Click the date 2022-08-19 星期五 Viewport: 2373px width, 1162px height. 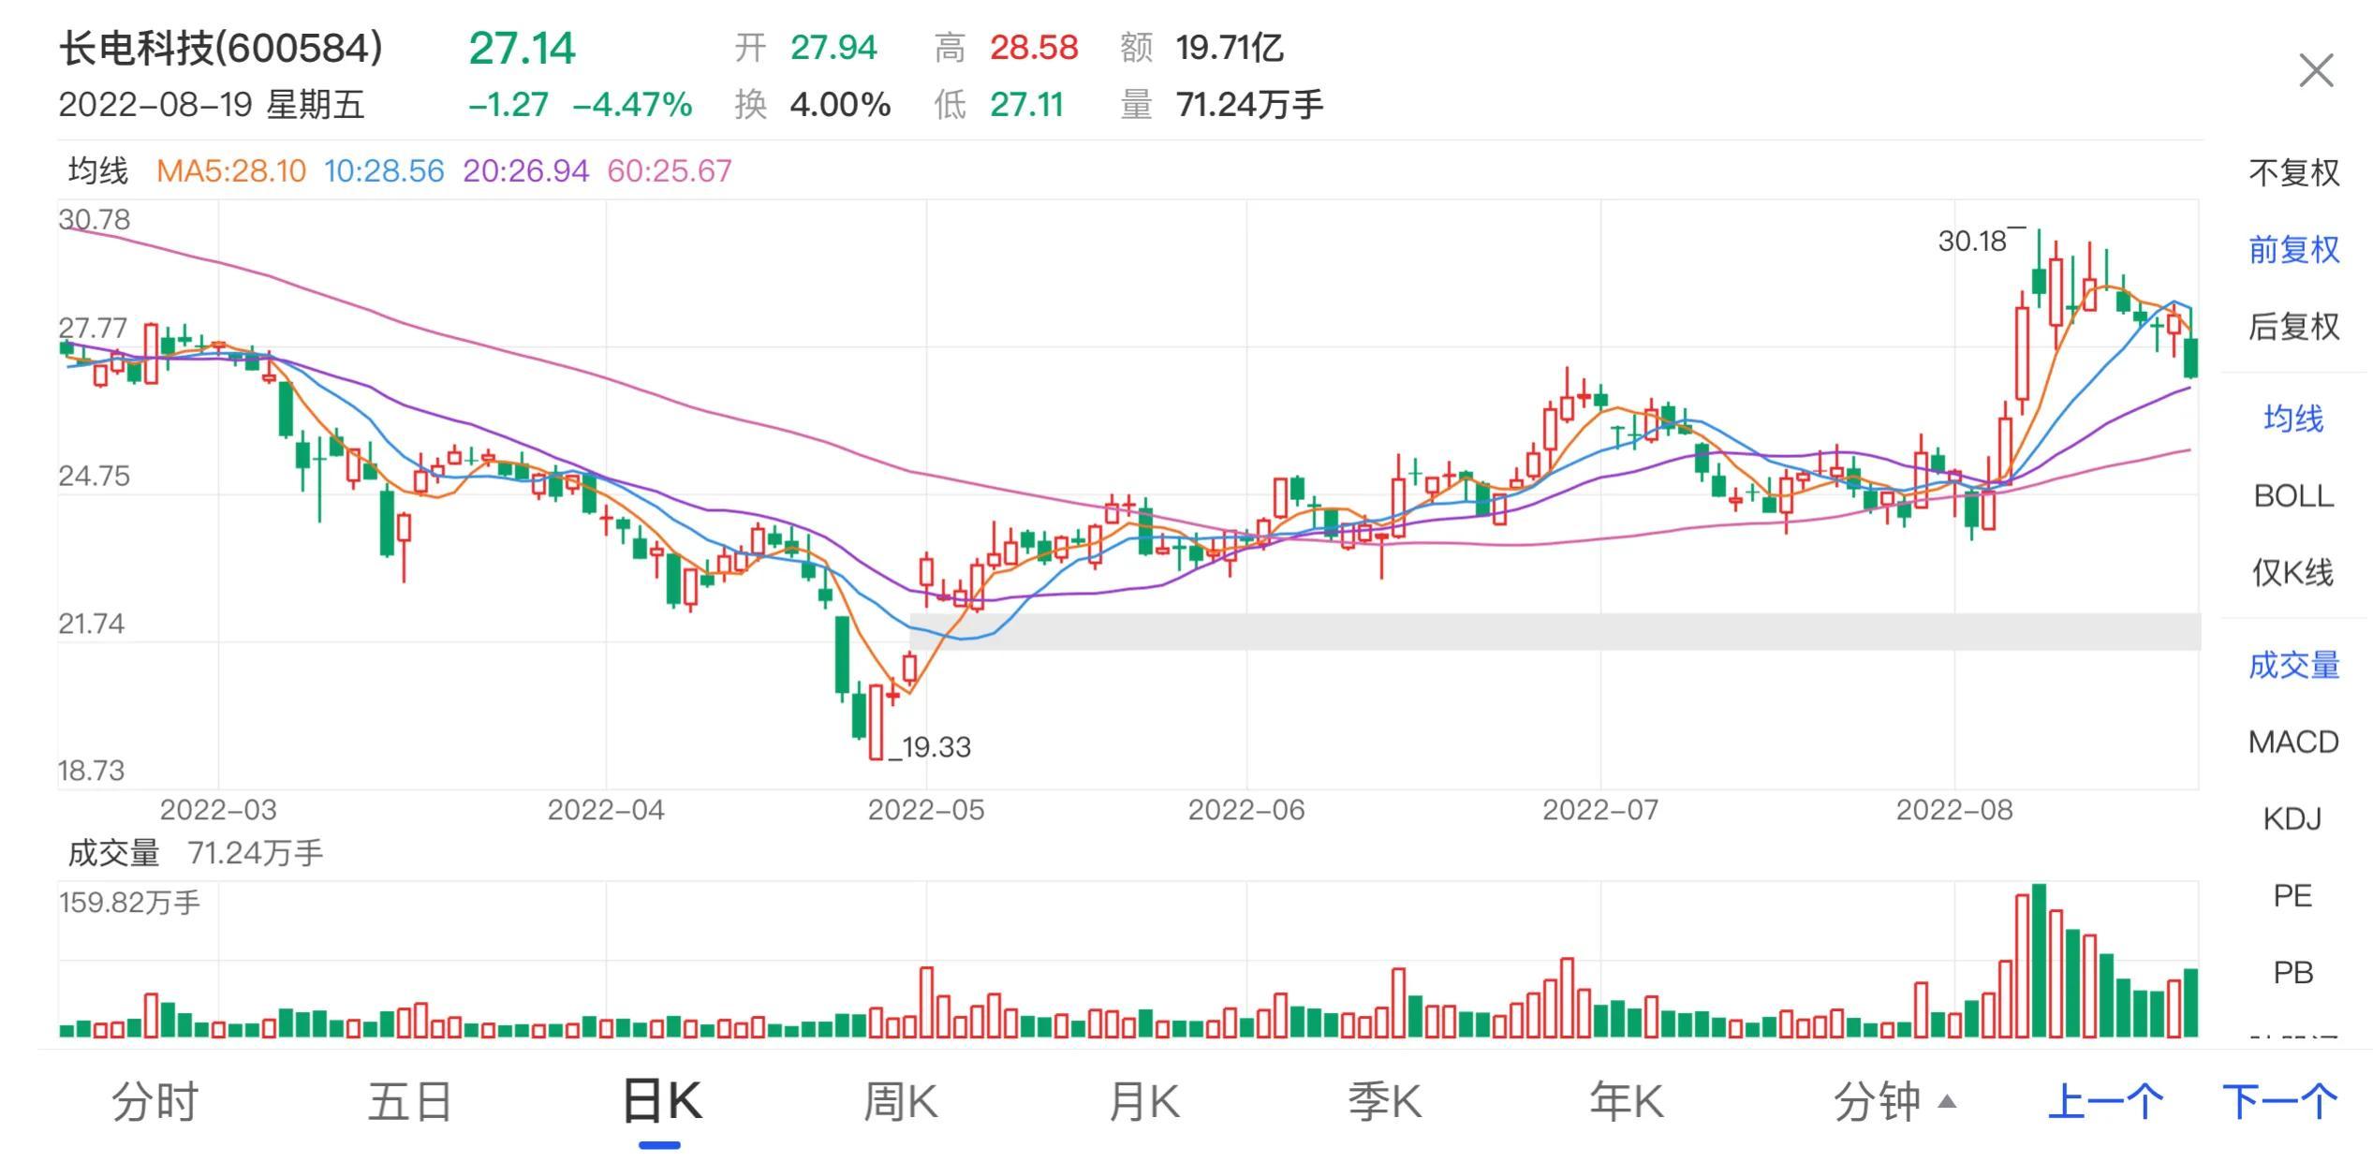click(x=212, y=104)
